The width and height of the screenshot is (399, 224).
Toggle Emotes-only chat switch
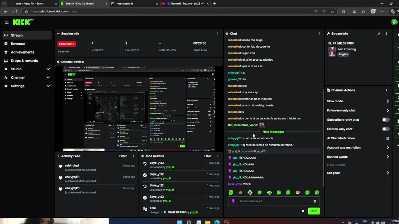coord(386,129)
